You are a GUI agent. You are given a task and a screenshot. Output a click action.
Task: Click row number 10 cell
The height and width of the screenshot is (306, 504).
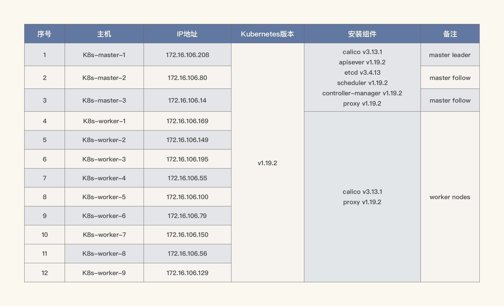45,235
